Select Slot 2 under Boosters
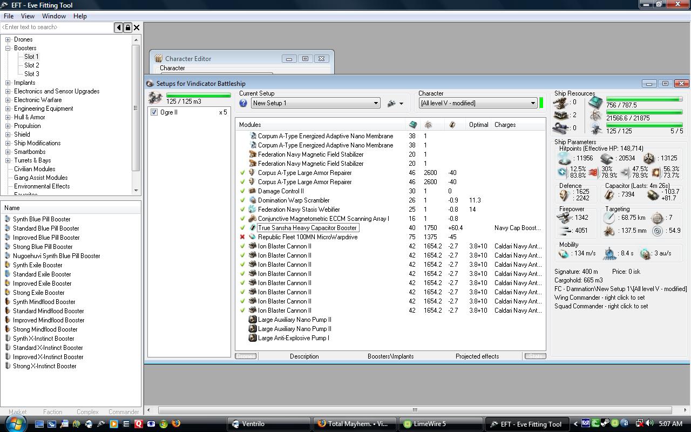 pyautogui.click(x=32, y=65)
